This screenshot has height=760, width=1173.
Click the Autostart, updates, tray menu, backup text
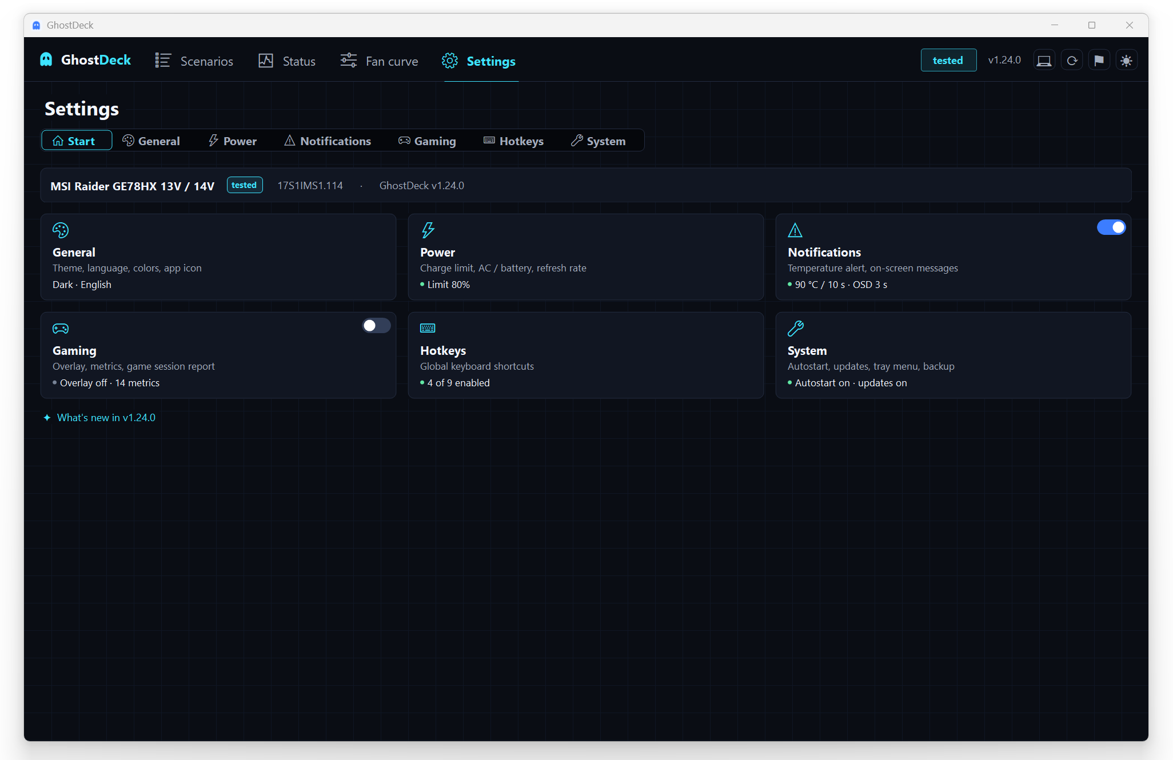point(871,366)
